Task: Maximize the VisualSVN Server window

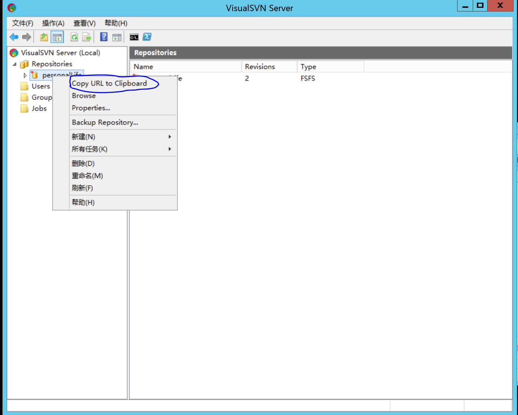Action: 480,6
